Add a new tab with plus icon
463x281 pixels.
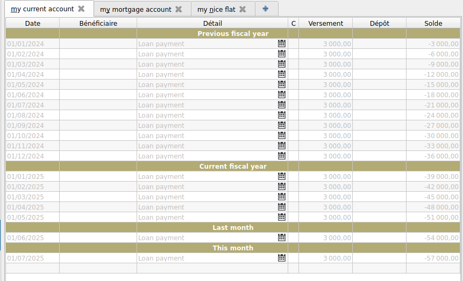tap(266, 9)
